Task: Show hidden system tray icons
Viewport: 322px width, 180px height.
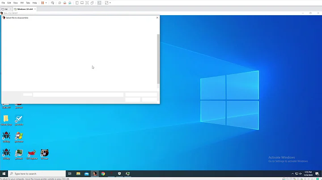Action: [292, 174]
